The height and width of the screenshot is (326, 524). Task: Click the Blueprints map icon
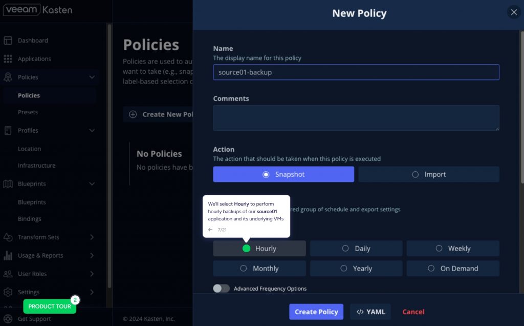(x=8, y=184)
